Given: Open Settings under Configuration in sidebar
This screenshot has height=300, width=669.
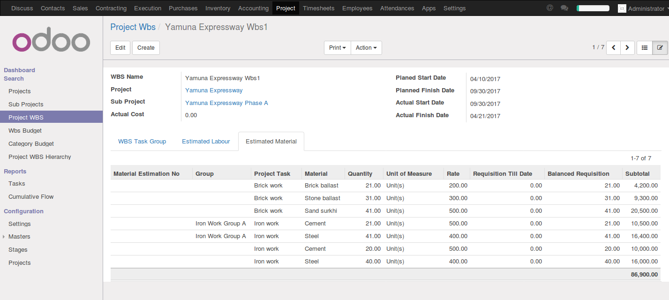Looking at the screenshot, I should (20, 224).
